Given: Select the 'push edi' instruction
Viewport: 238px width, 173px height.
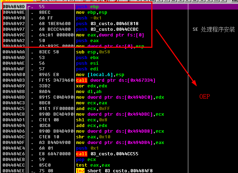Looking at the screenshot, I should click(87, 69).
